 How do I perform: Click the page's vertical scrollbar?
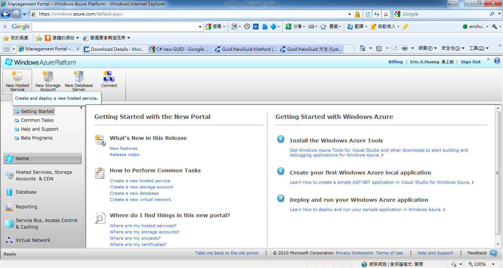click(x=498, y=176)
